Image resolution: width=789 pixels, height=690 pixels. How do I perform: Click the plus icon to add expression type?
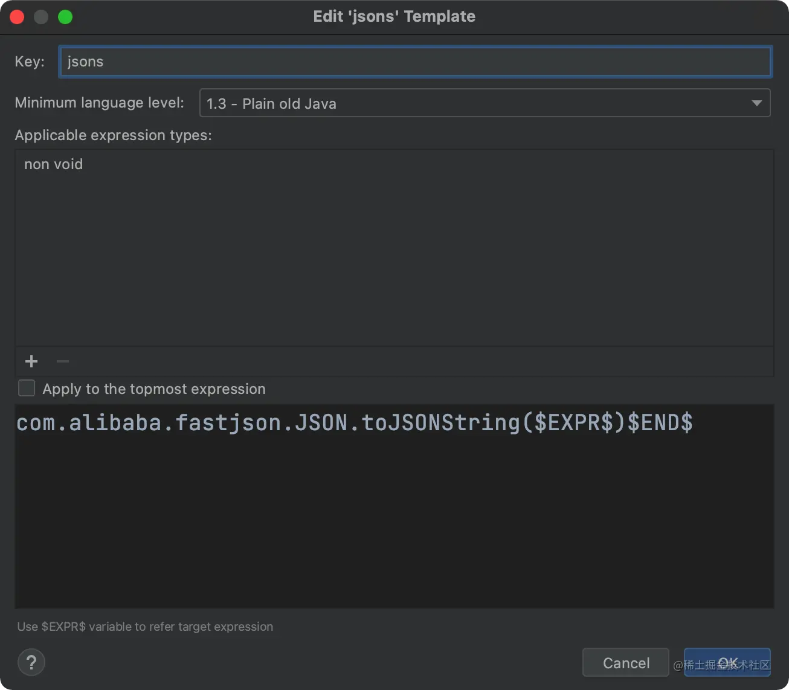tap(31, 361)
